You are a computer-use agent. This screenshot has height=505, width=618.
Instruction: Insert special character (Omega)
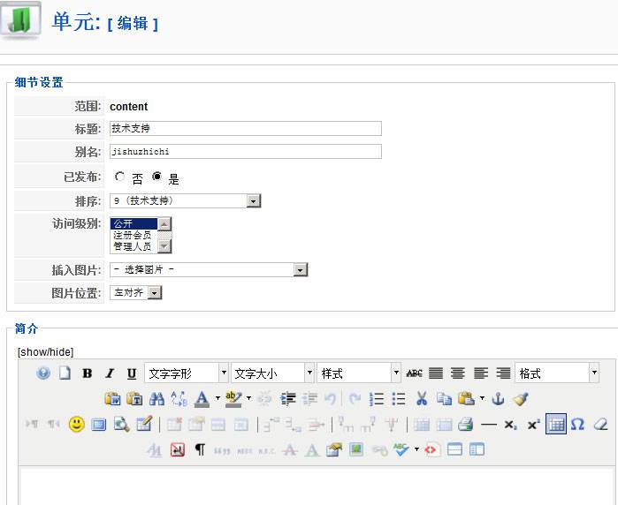tap(578, 425)
